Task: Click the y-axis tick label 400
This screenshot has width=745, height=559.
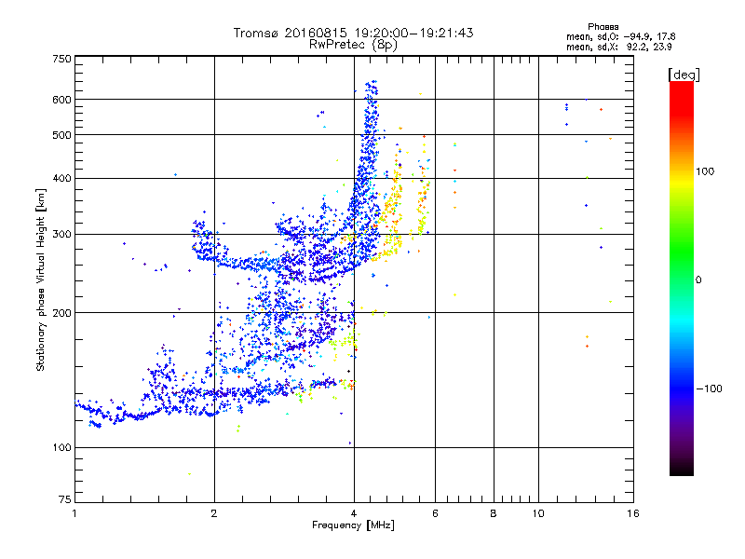Action: click(61, 178)
